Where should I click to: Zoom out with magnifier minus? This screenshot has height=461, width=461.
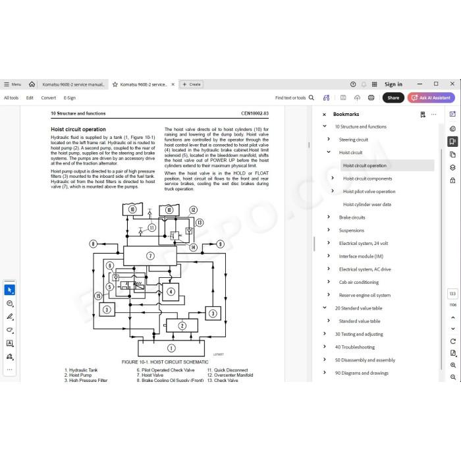click(x=453, y=377)
